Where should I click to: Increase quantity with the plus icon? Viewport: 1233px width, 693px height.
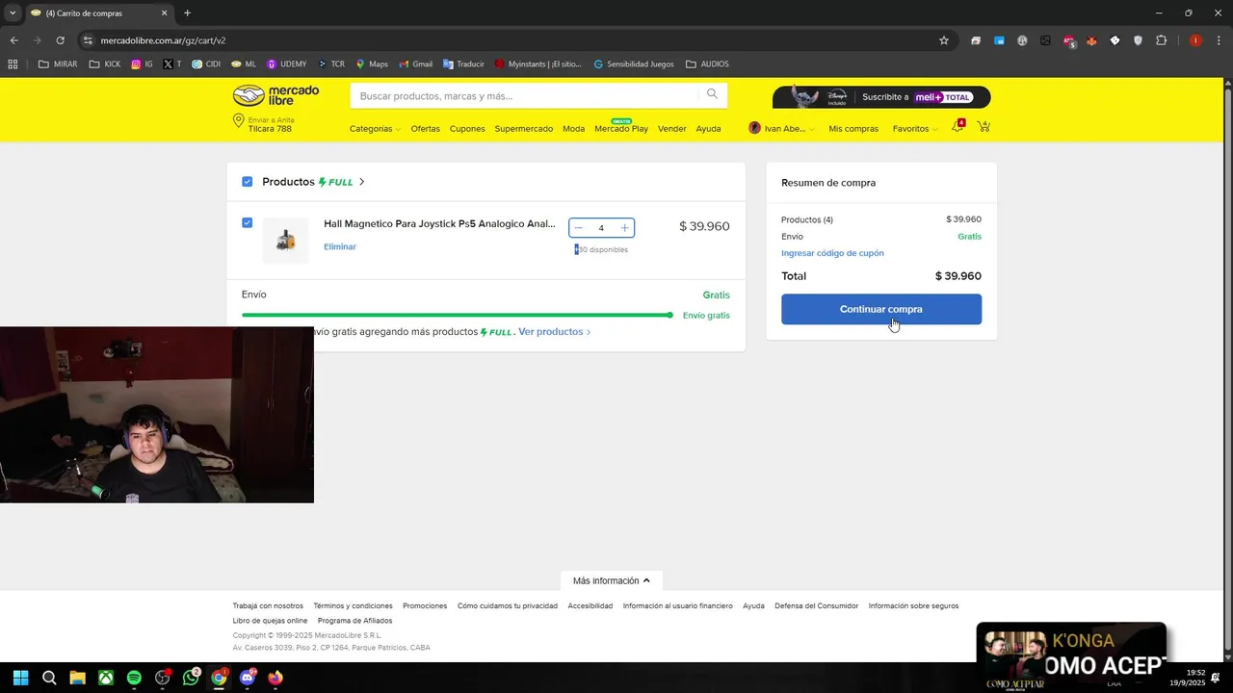[624, 228]
